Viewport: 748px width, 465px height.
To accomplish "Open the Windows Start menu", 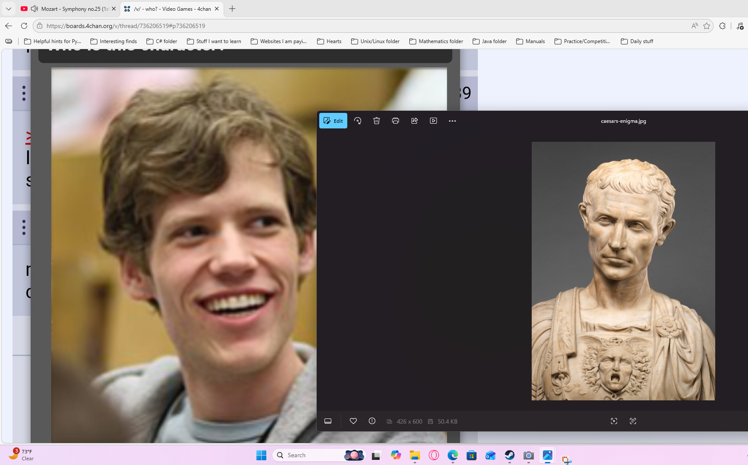I will (262, 455).
